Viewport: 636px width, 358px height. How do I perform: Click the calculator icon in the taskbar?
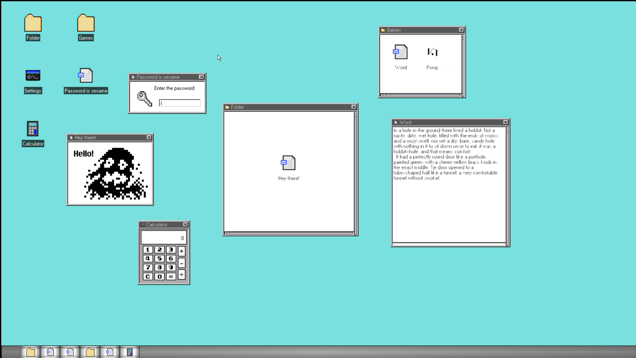point(130,352)
